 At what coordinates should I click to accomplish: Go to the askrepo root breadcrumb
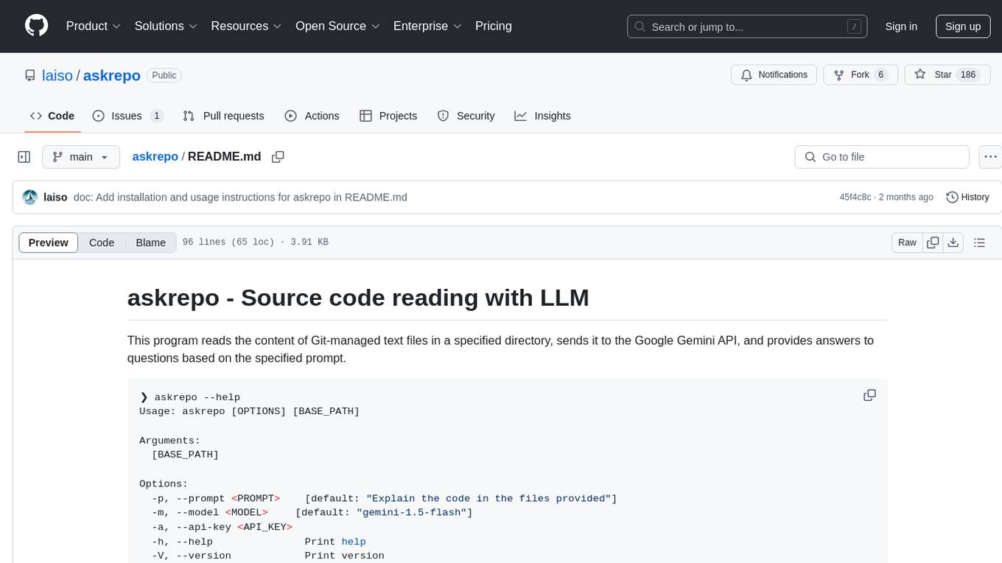coord(155,156)
